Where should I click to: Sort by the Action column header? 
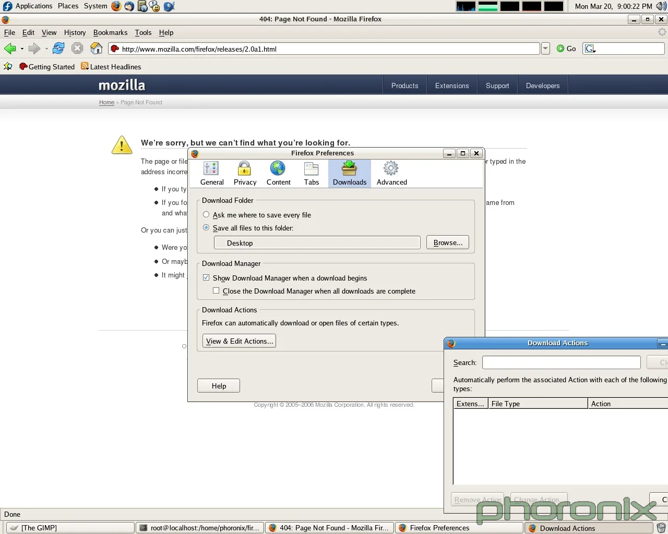pyautogui.click(x=628, y=404)
